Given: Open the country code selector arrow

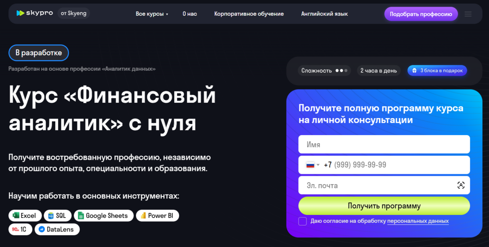Looking at the screenshot, I should pos(318,165).
